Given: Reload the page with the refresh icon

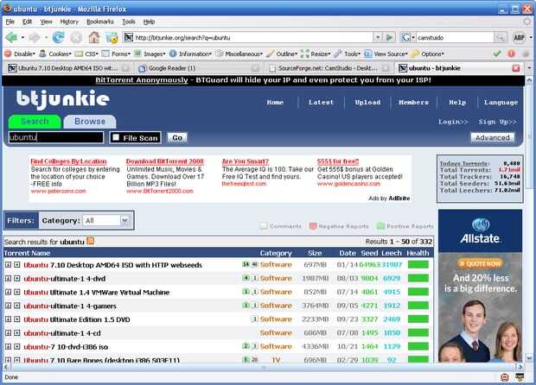Looking at the screenshot, I should coord(59,37).
